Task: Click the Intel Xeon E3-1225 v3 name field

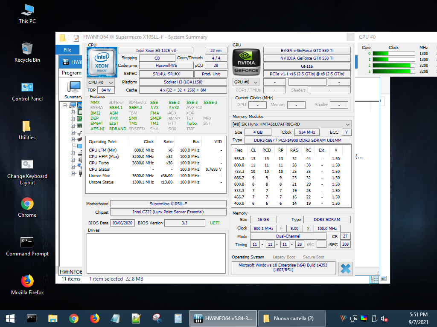Action: [x=156, y=50]
